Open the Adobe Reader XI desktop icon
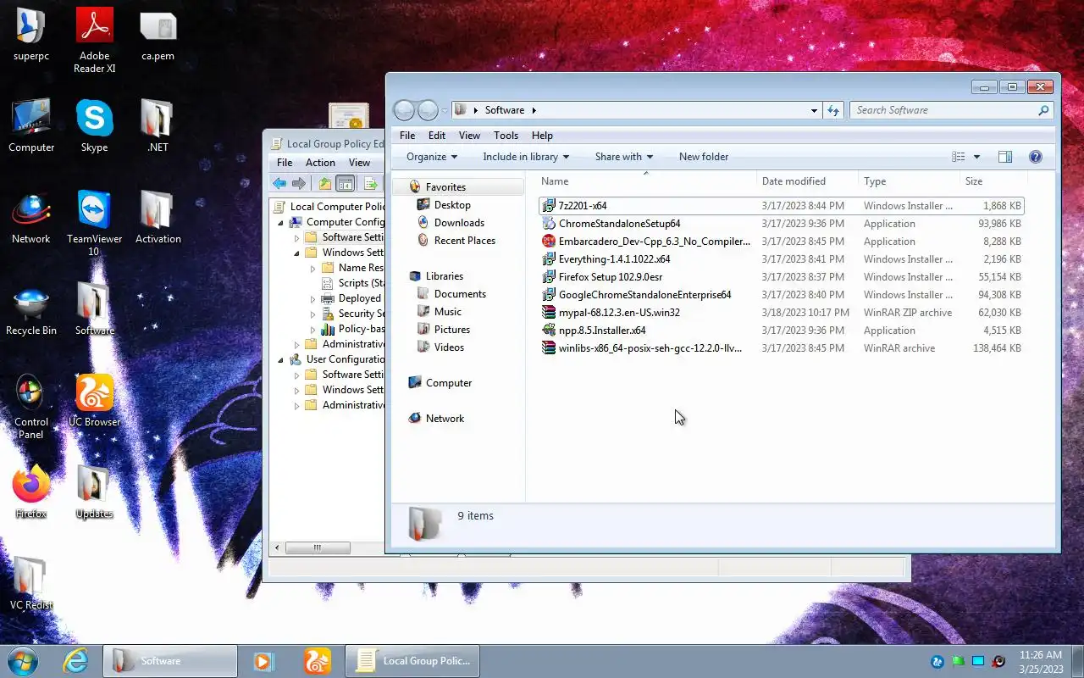This screenshot has height=678, width=1084. 94,41
